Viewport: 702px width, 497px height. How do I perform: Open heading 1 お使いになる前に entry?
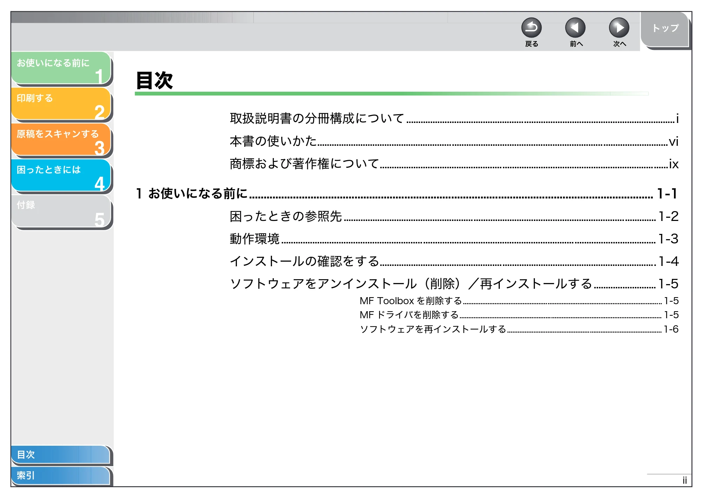[407, 194]
